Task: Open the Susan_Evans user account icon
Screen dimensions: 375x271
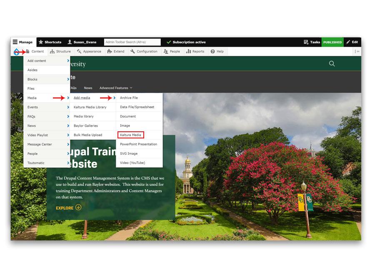Action: click(70, 42)
